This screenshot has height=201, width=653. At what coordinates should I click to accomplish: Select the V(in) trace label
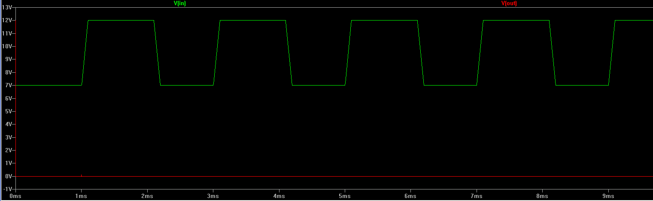pyautogui.click(x=179, y=3)
